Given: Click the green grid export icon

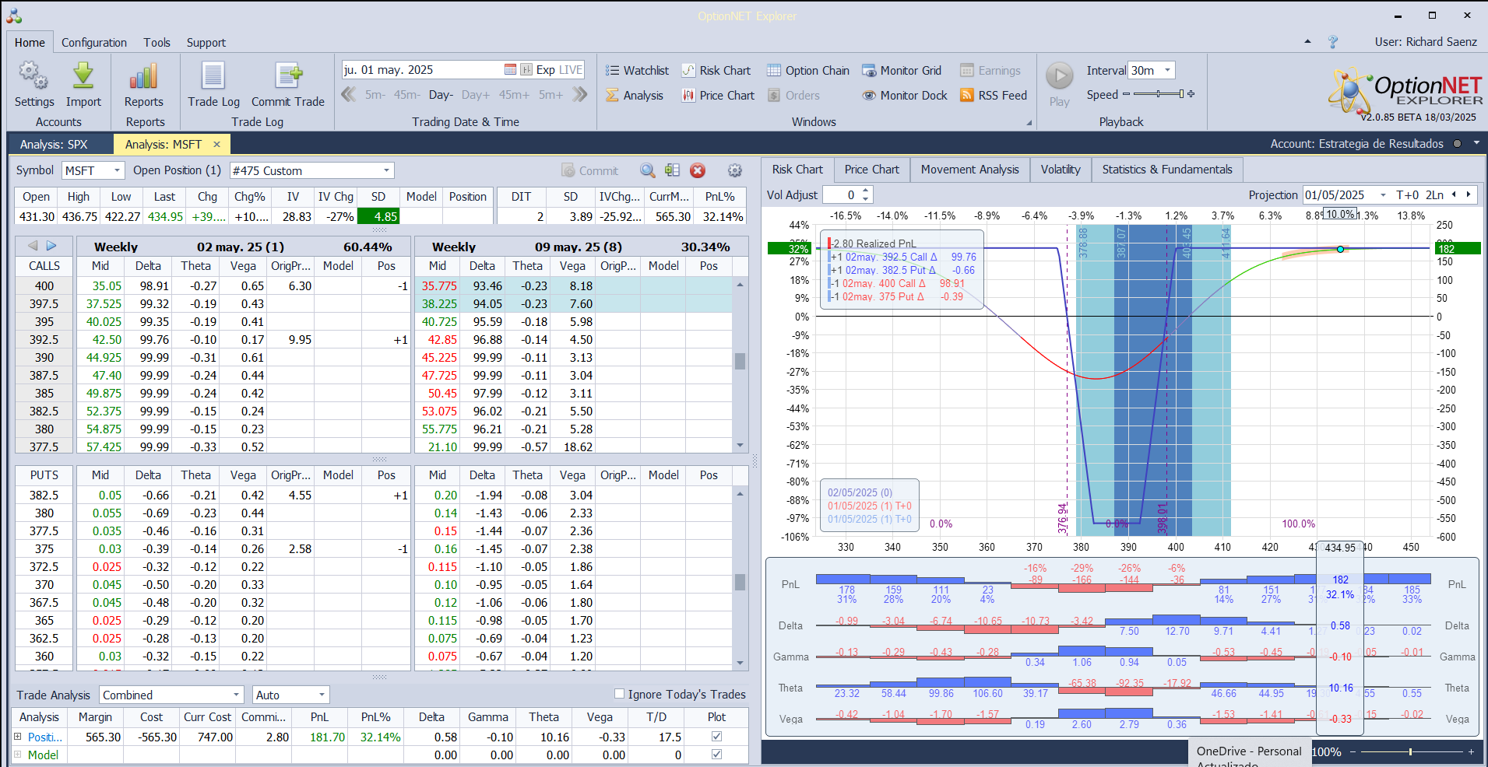Looking at the screenshot, I should [673, 170].
